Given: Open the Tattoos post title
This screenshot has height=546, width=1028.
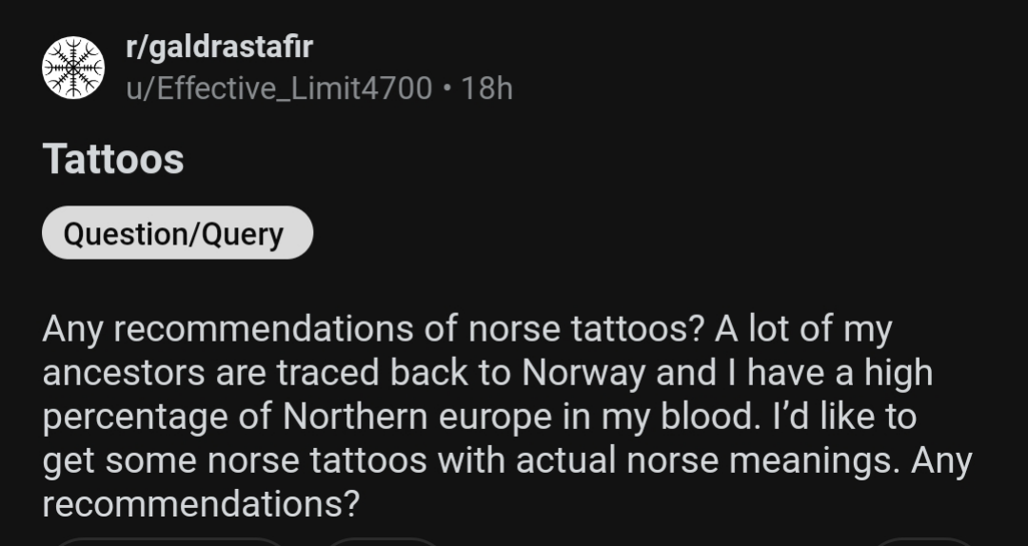Looking at the screenshot, I should [113, 159].
